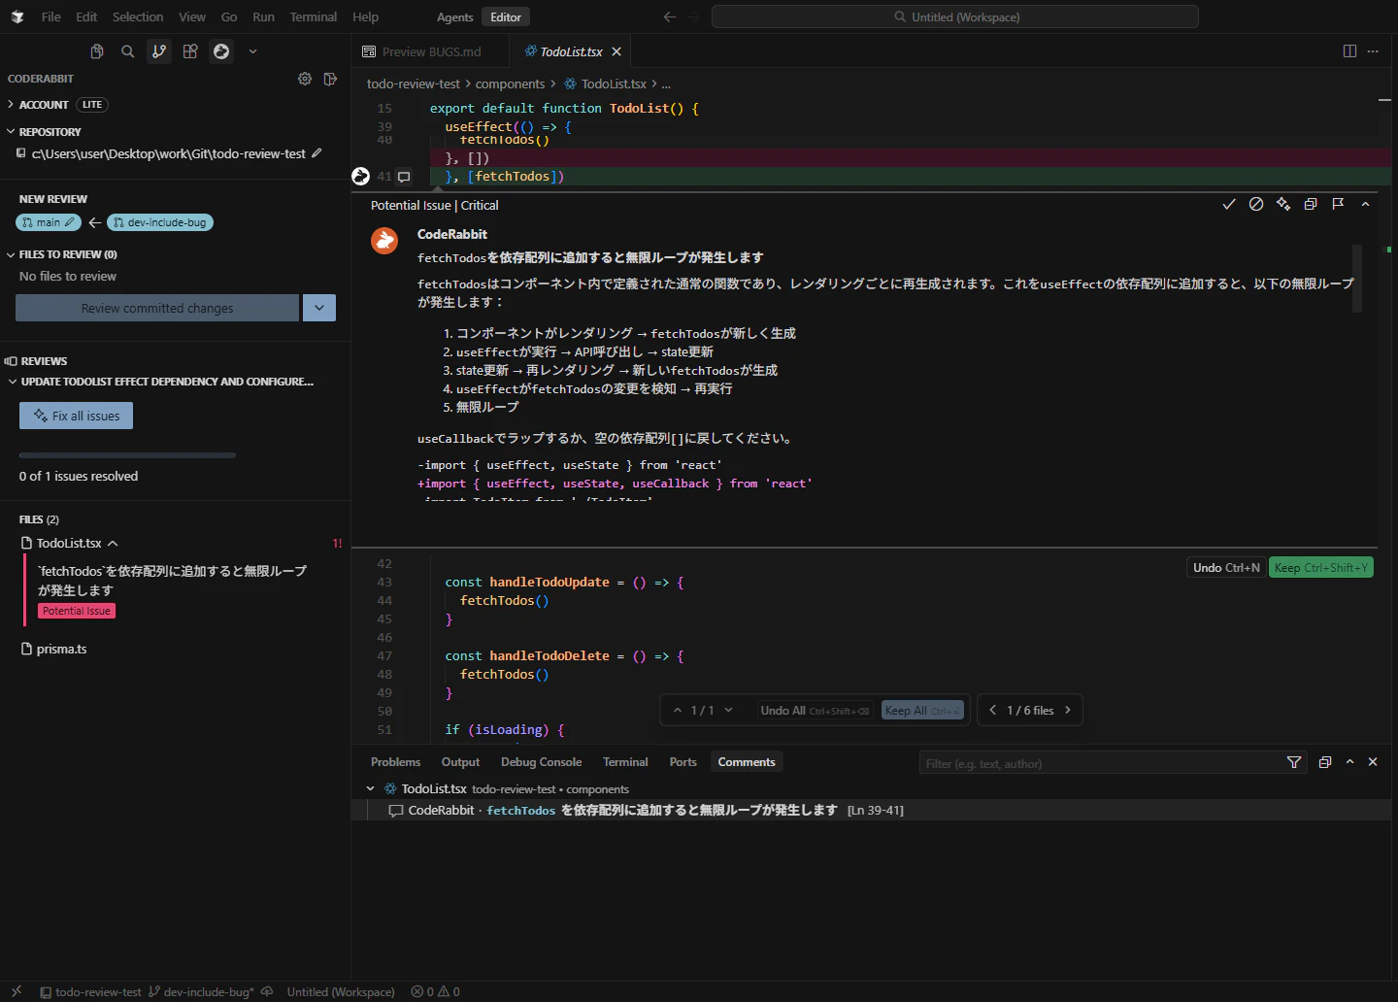
Task: Click the sparkle AI fix icon in the comment toolbar
Action: (x=1283, y=204)
